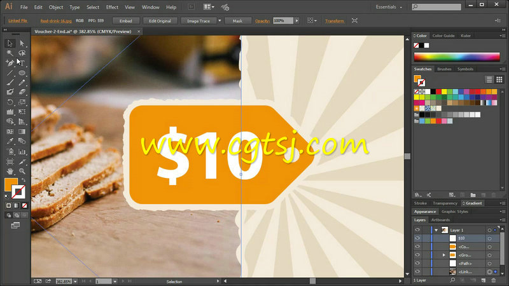Select the Line Segment tool
The image size is (509, 286).
click(10, 73)
